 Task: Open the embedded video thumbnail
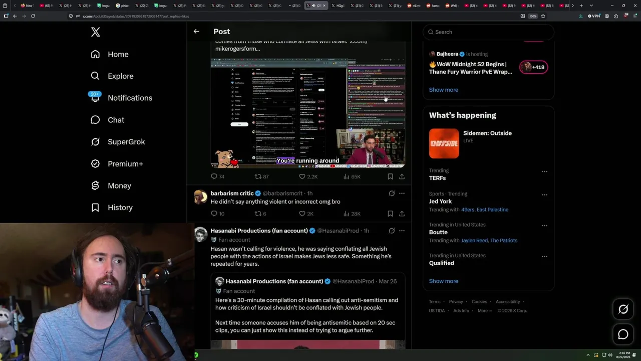[x=308, y=113]
